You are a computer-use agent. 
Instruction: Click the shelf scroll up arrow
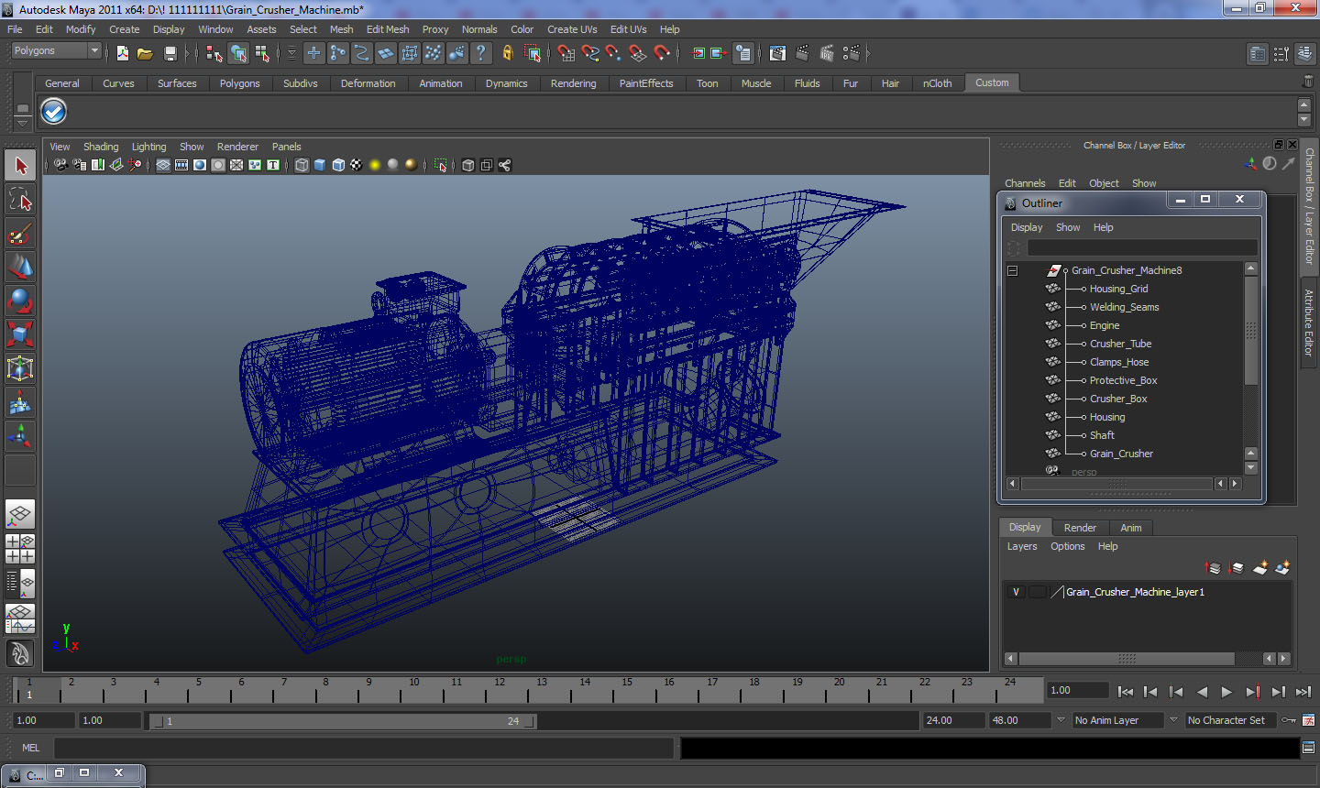click(1304, 105)
